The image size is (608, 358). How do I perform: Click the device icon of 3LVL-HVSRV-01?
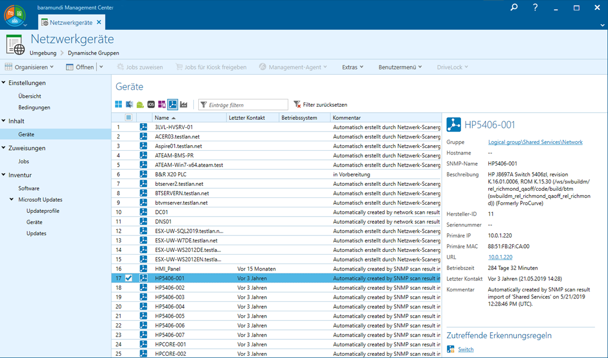tap(143, 127)
